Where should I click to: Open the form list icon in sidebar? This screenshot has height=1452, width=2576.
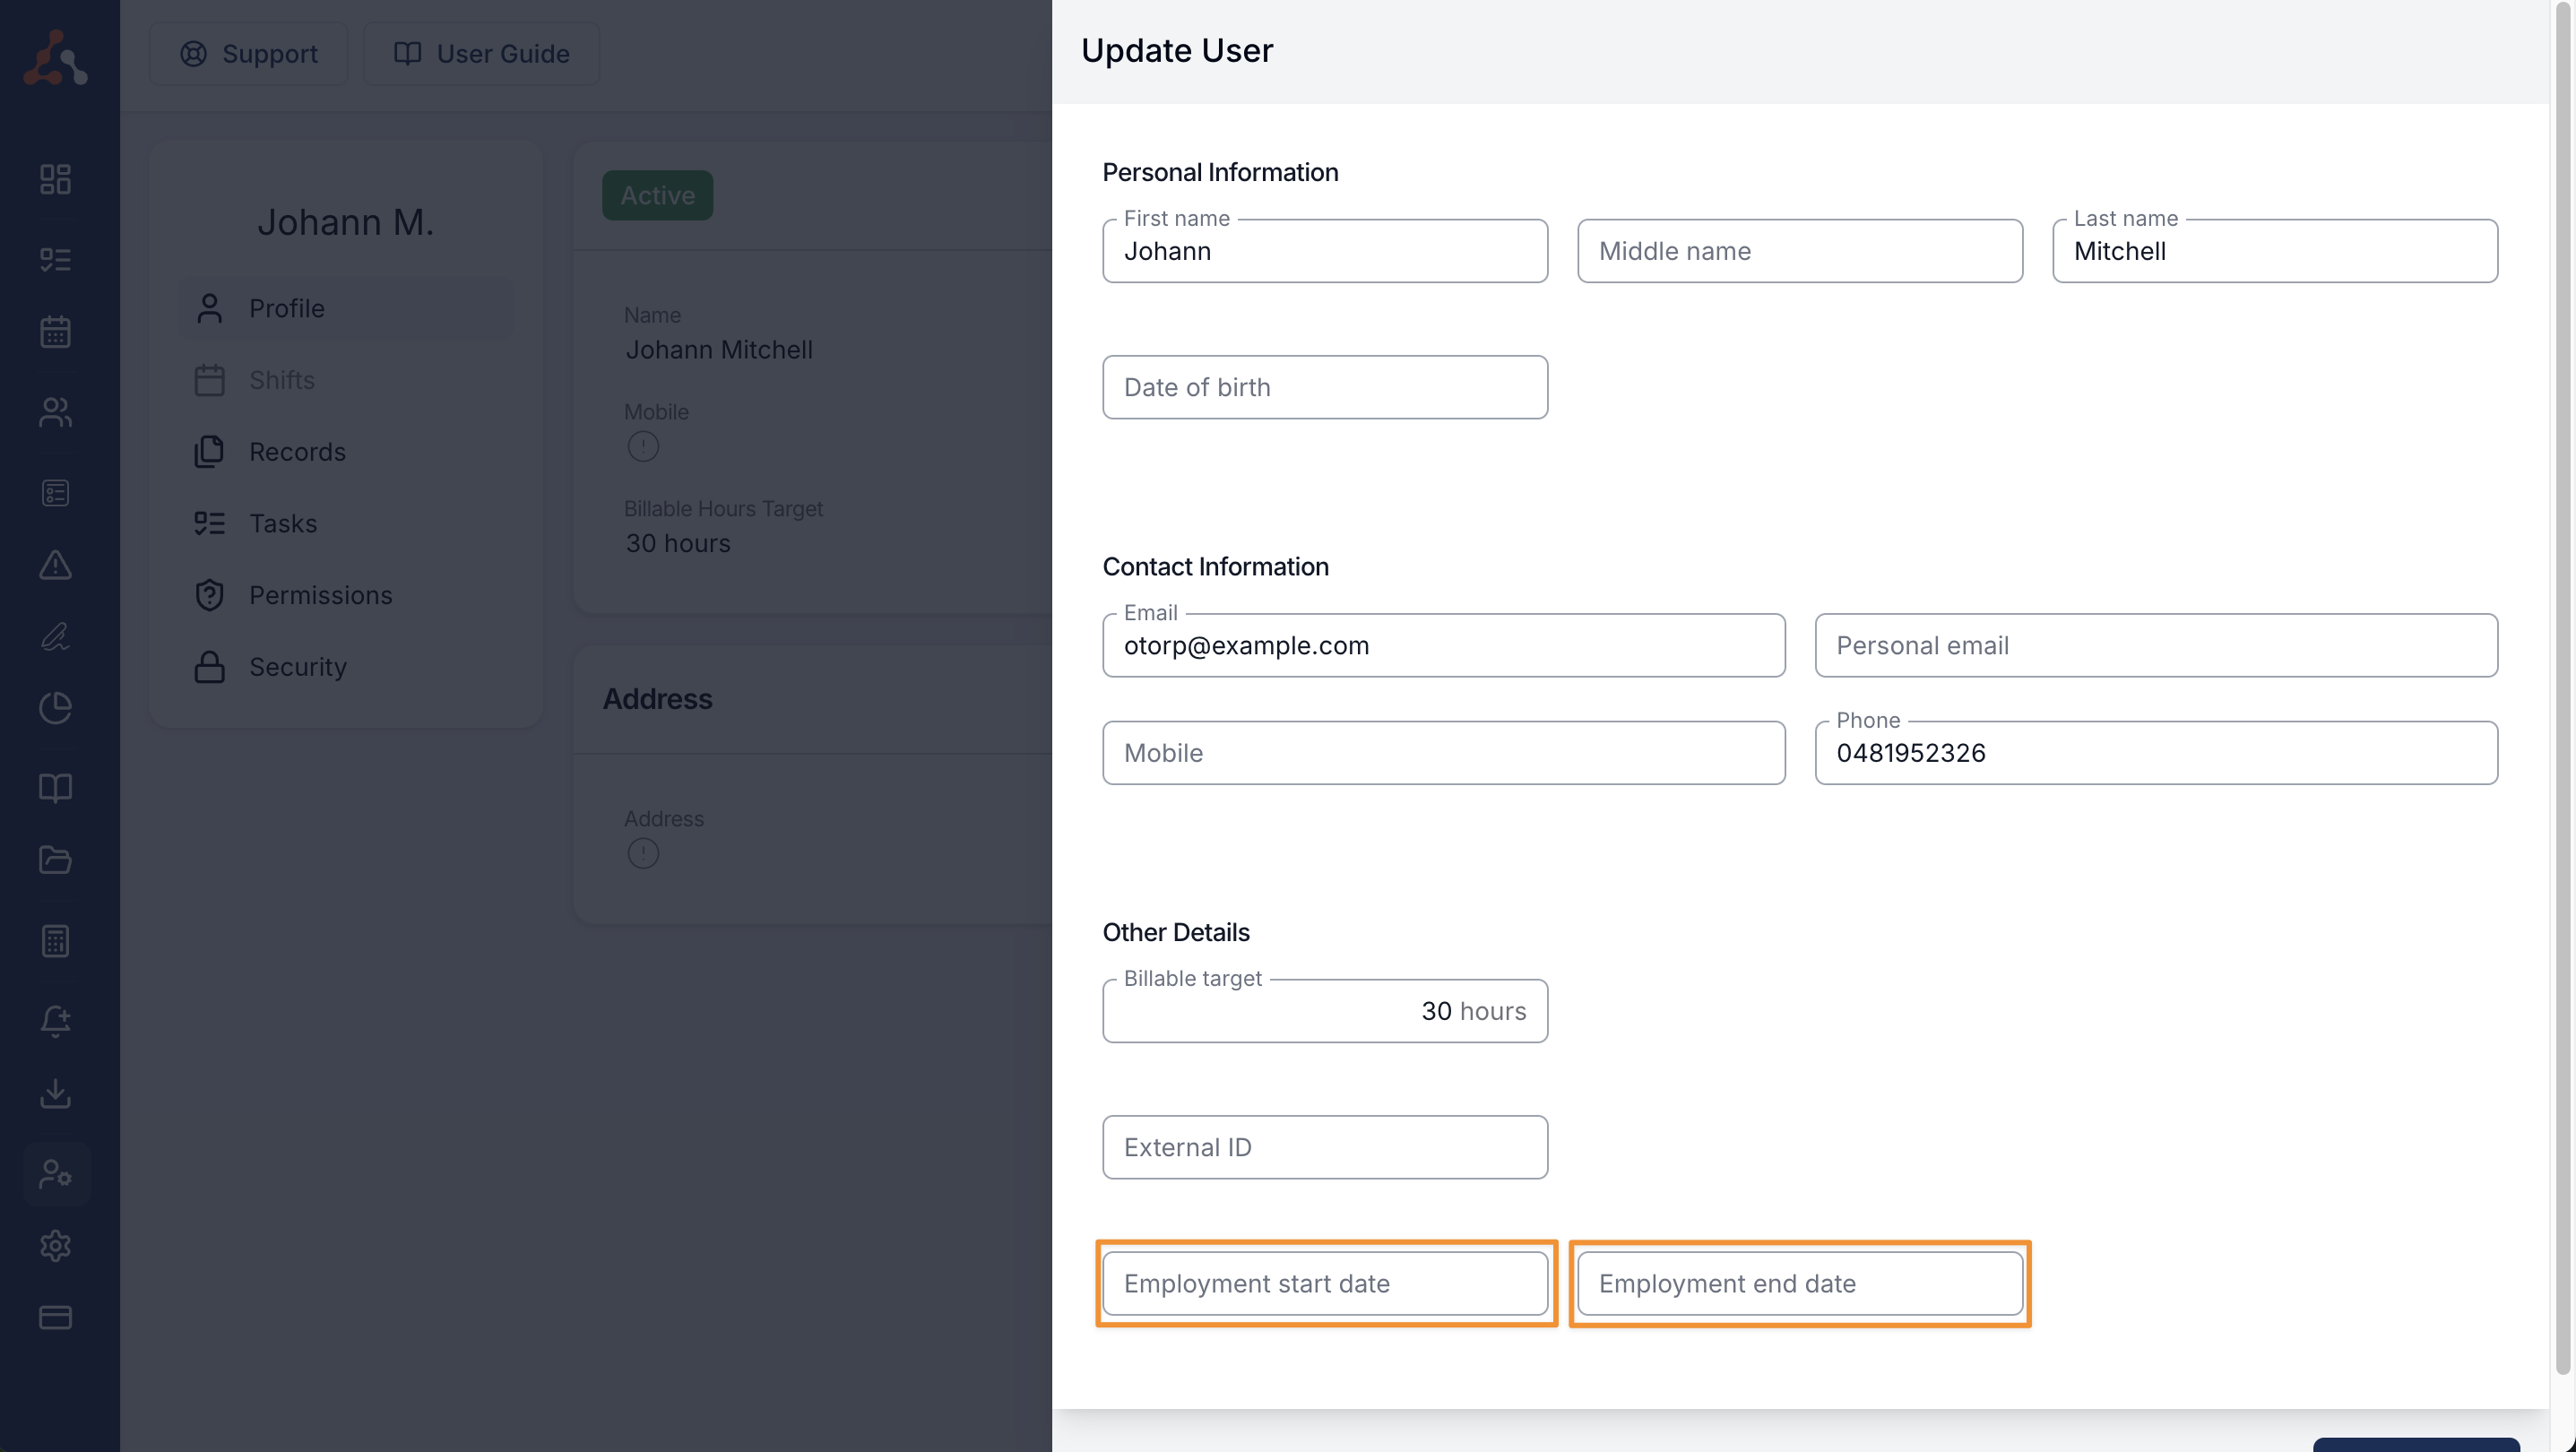point(55,493)
